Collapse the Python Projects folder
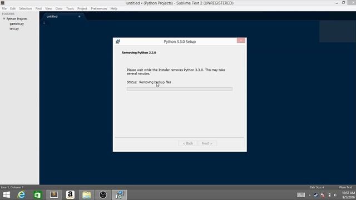356x200 pixels. [x=4, y=19]
